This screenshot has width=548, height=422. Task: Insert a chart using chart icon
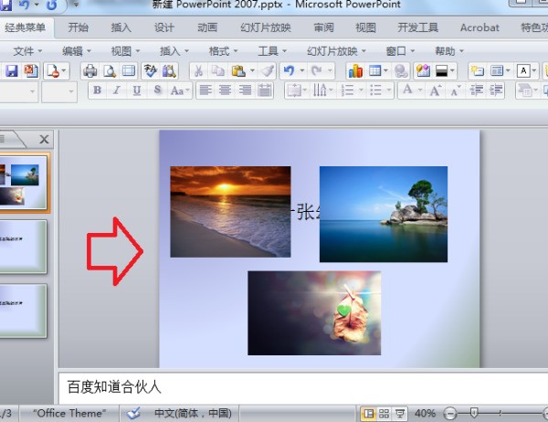coord(355,70)
